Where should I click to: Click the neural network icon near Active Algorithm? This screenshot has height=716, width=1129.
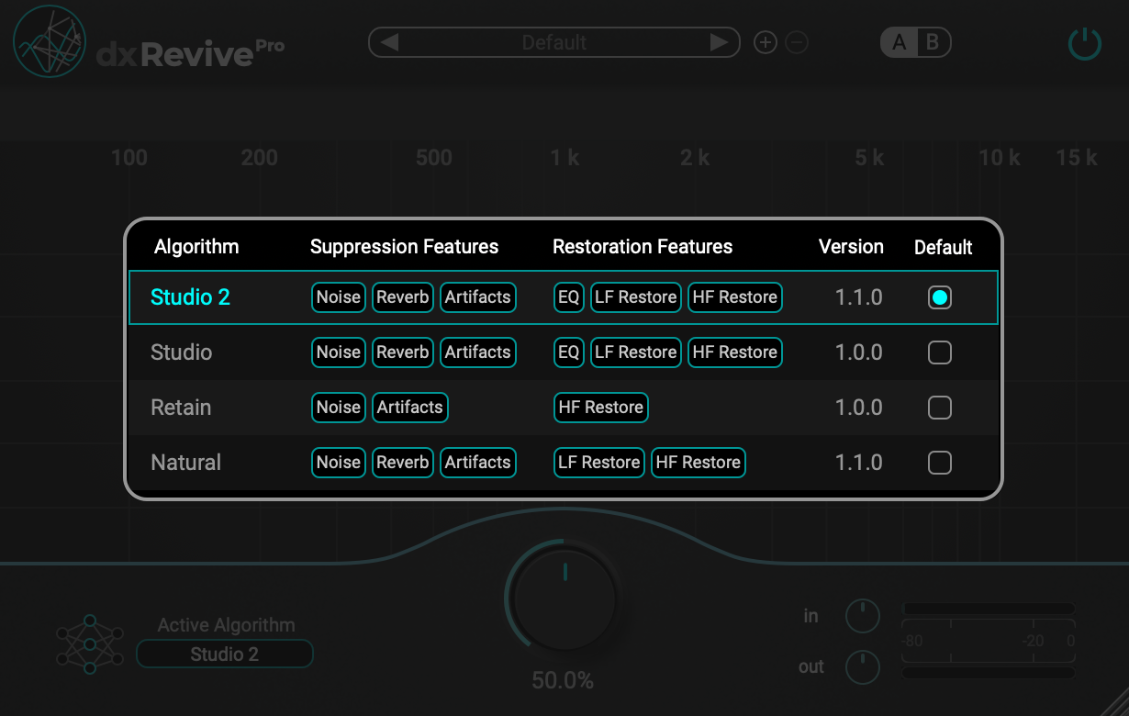click(x=89, y=643)
